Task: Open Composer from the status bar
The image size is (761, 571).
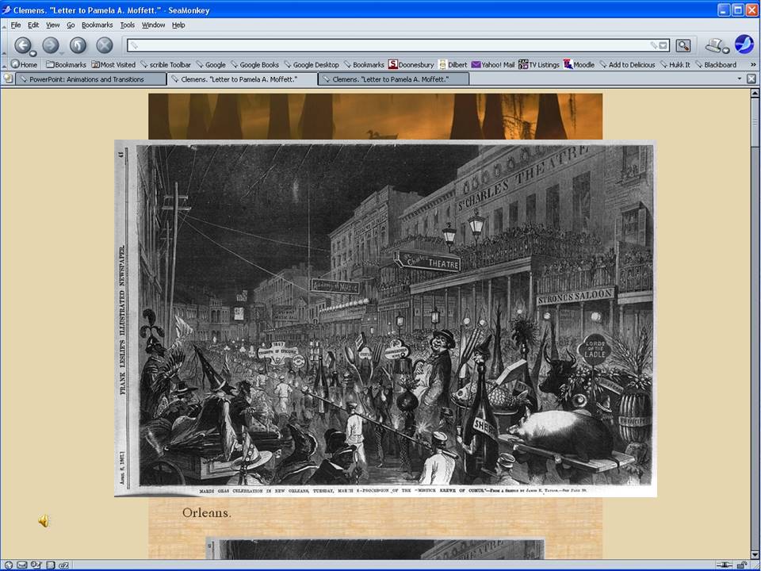Action: pos(36,565)
